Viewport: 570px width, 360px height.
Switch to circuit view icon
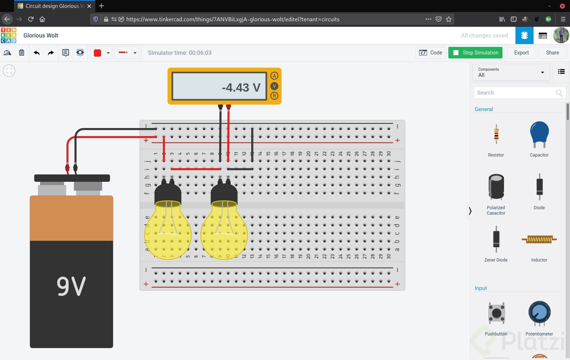pyautogui.click(x=525, y=35)
